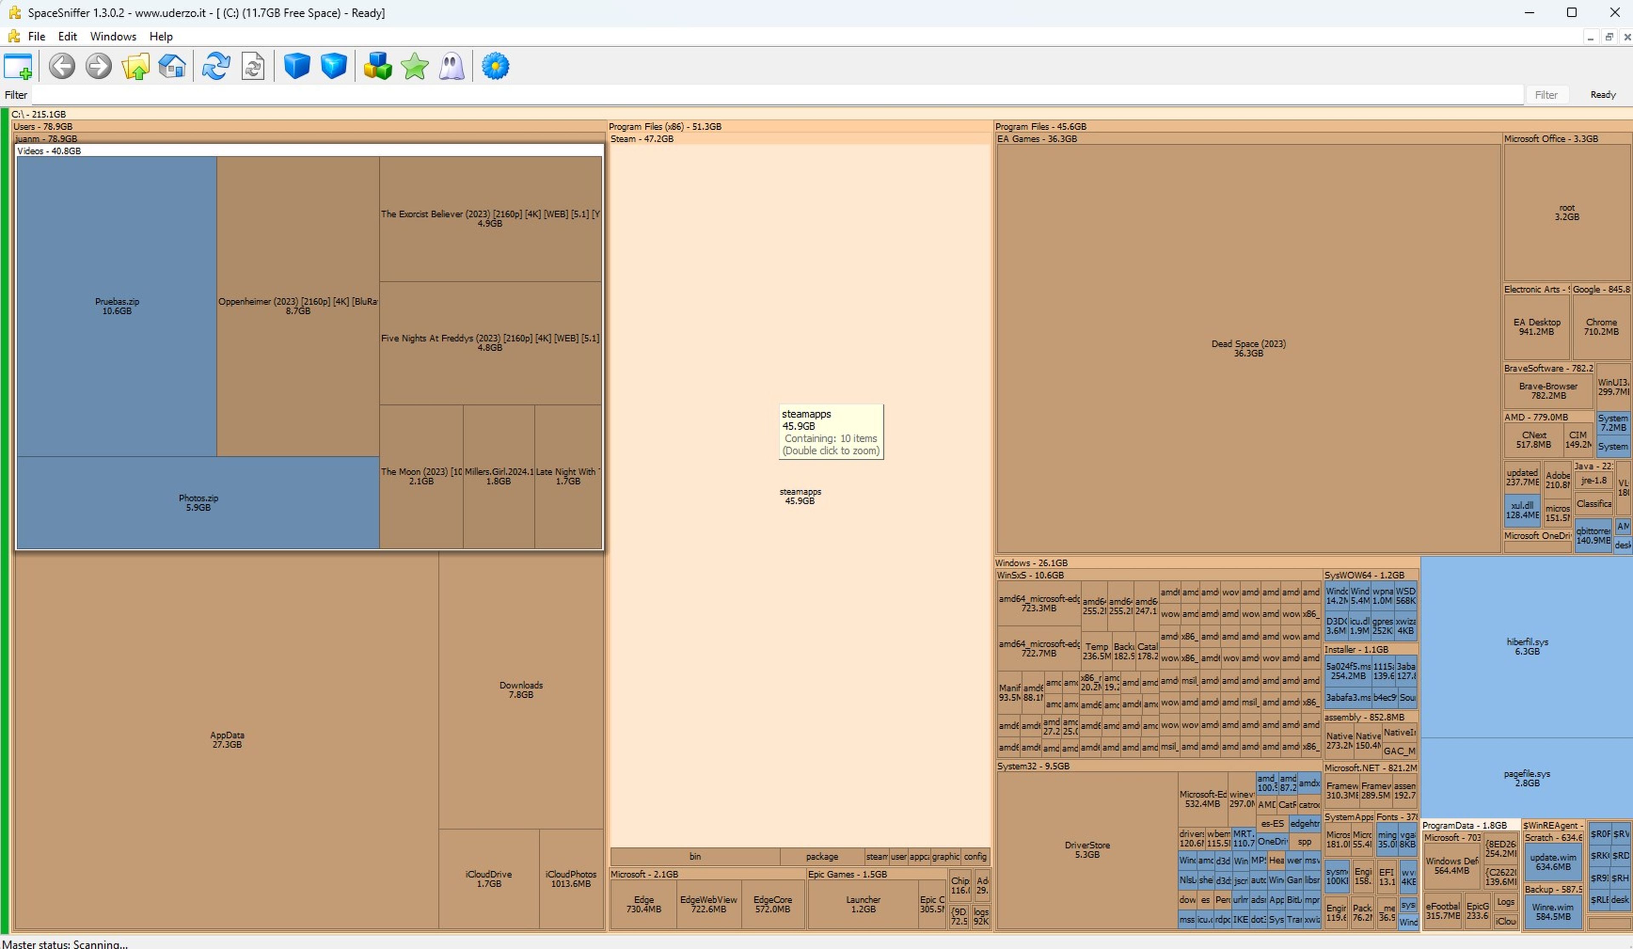Select the package folder in Steam
1633x949 pixels.
[x=822, y=856]
